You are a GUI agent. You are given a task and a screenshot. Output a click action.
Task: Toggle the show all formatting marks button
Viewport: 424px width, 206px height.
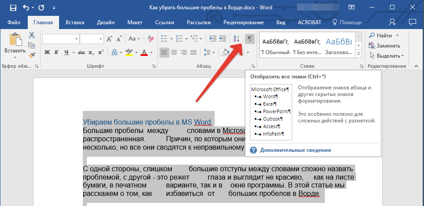249,39
